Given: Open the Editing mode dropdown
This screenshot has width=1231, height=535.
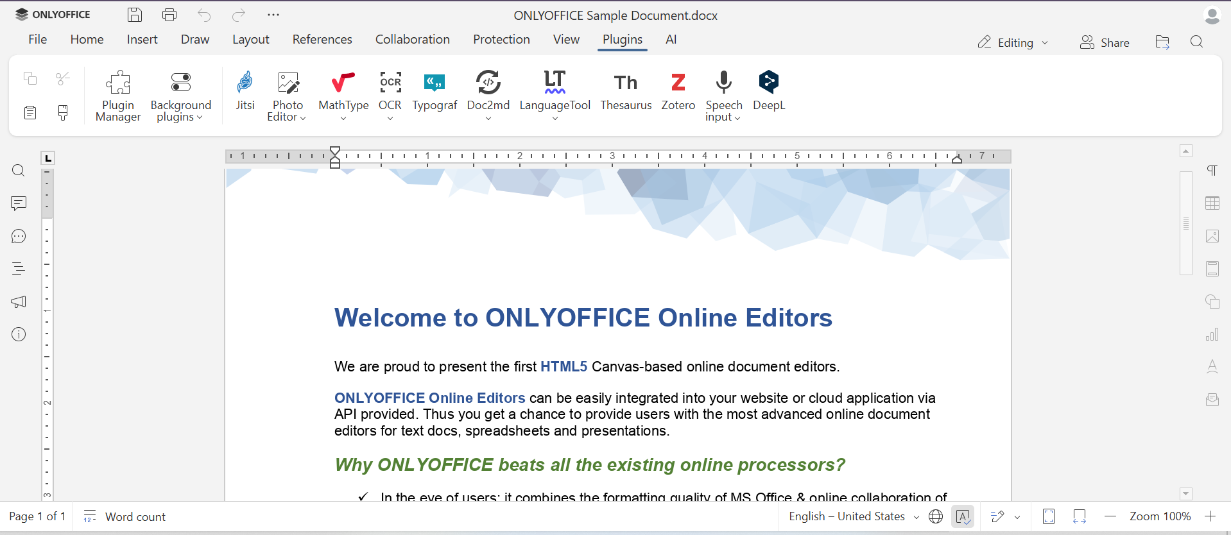Looking at the screenshot, I should pyautogui.click(x=1013, y=42).
